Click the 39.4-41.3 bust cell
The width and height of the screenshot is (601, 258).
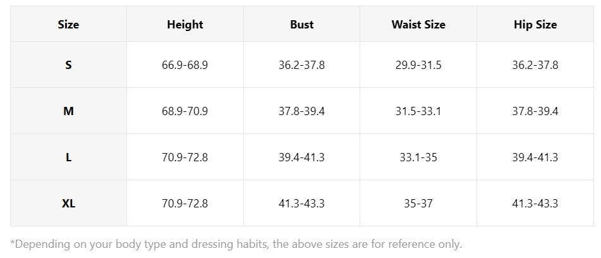(x=301, y=157)
